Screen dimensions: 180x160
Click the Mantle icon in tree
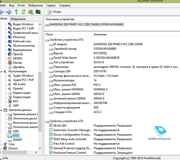pos(10,63)
